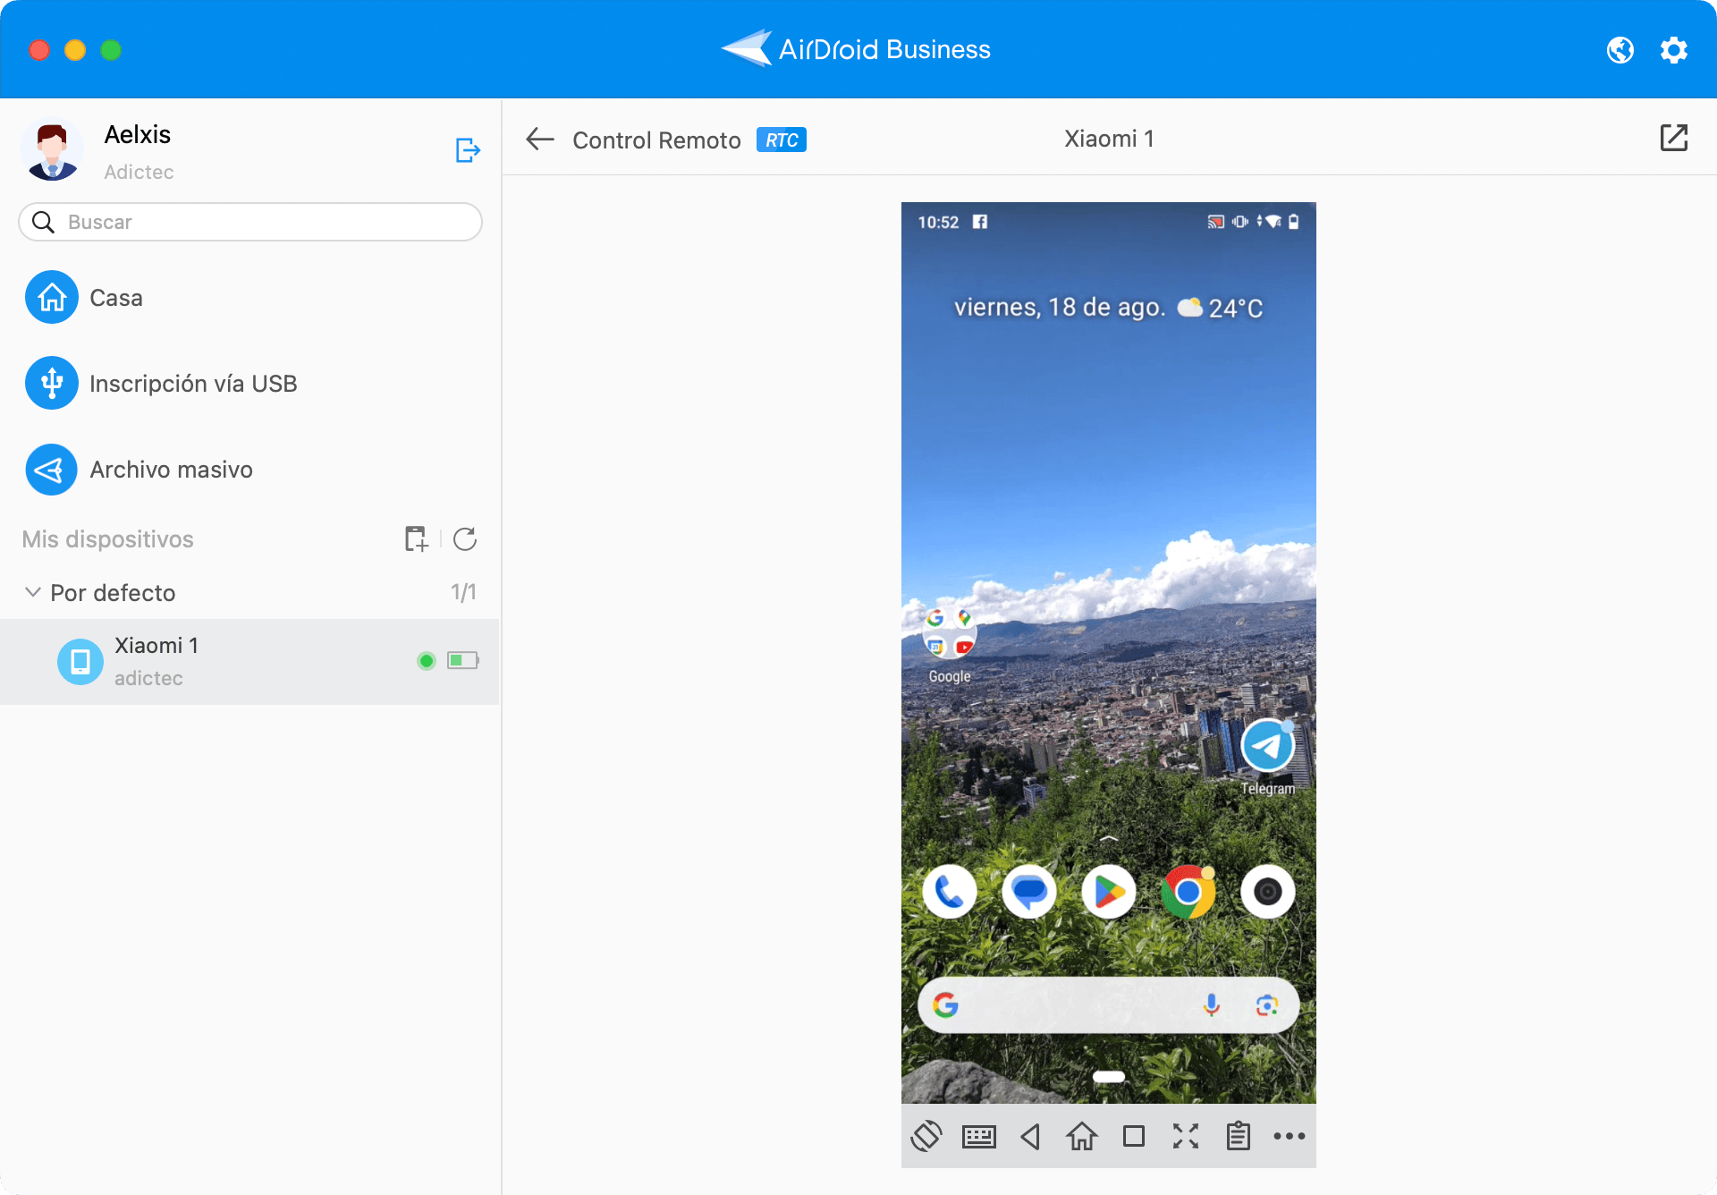This screenshot has height=1195, width=1717.
Task: Open the remote clipboard tool
Action: [1238, 1136]
